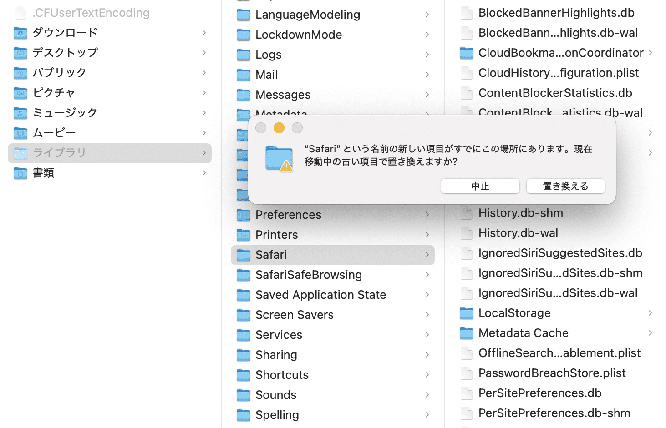
Task: Select the Services folder
Action: 333,335
